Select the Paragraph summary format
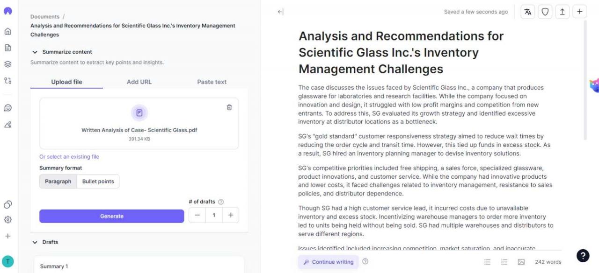 point(58,182)
